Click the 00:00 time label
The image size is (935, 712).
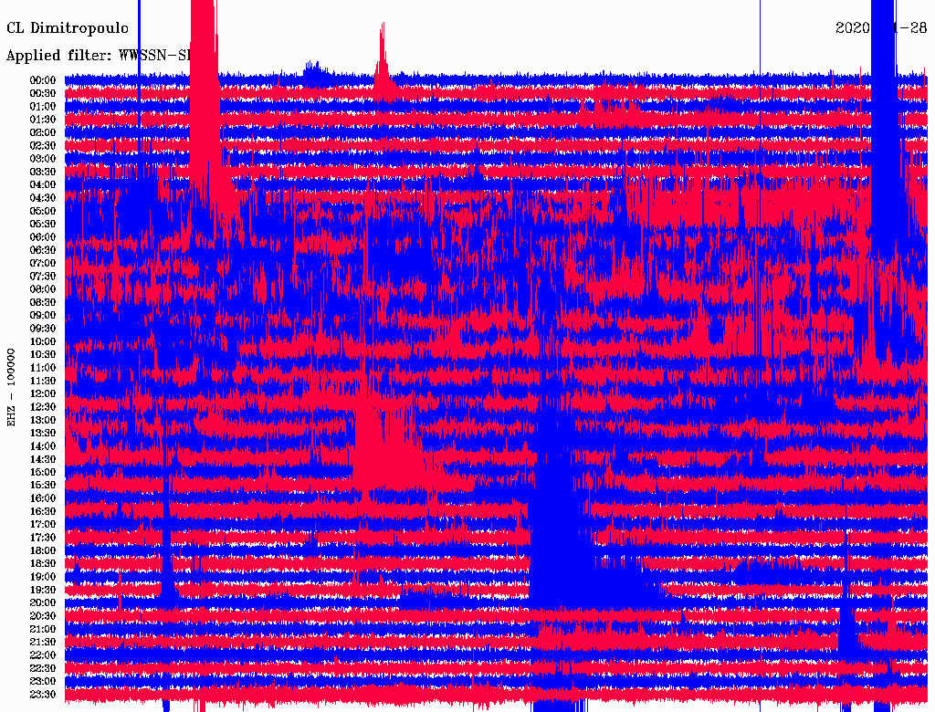[43, 80]
